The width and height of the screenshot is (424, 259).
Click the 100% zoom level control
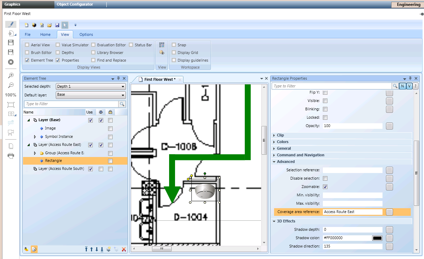click(10, 95)
